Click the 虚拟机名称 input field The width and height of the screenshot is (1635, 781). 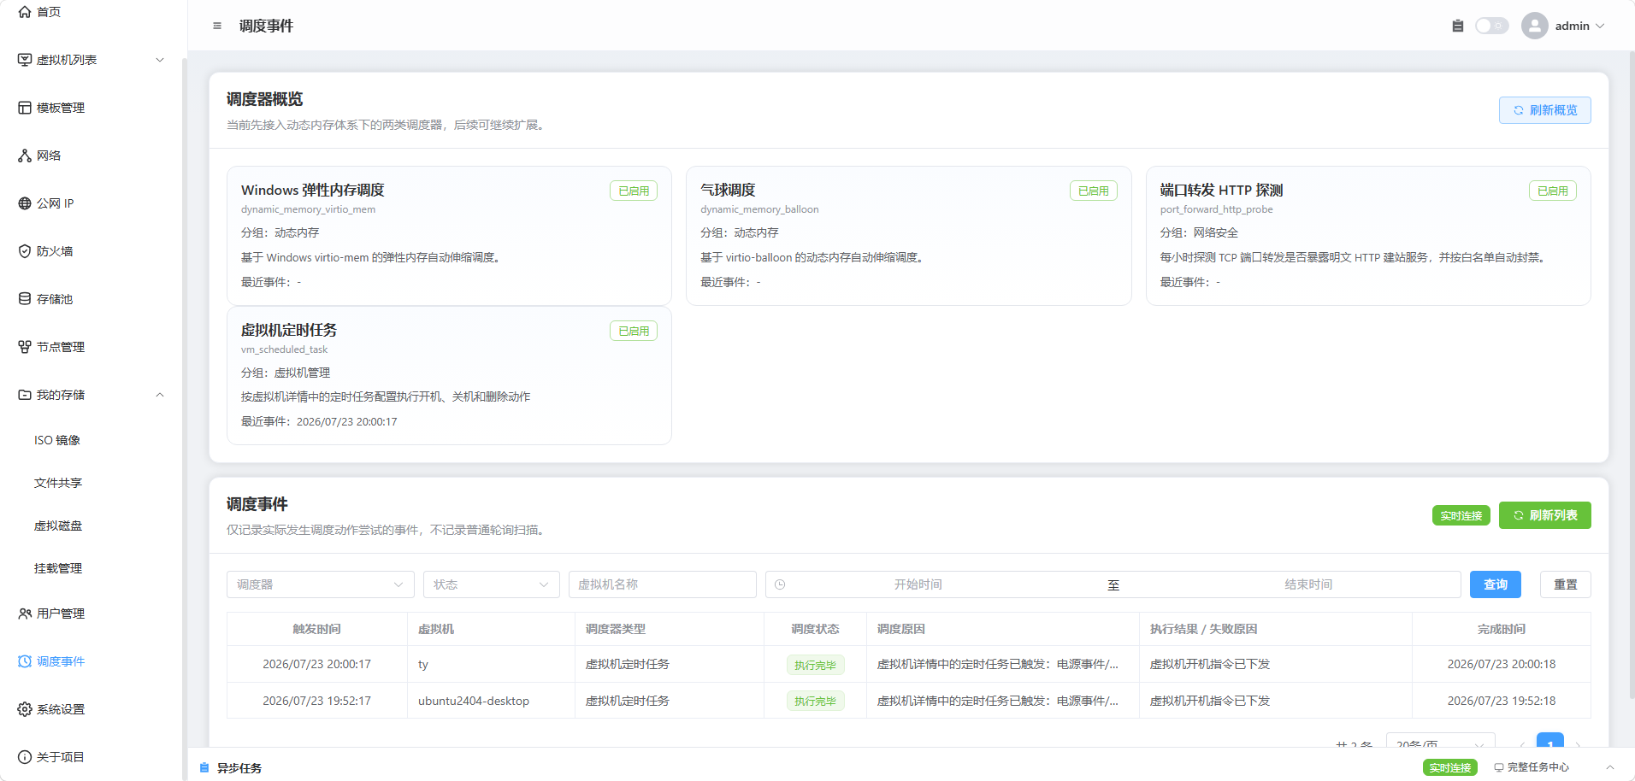663,584
